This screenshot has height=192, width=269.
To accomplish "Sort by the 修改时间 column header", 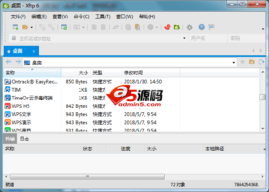I will [151, 73].
